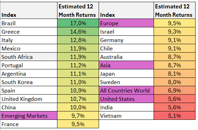
Task: Click the Germany index cell
Action: [126, 40]
